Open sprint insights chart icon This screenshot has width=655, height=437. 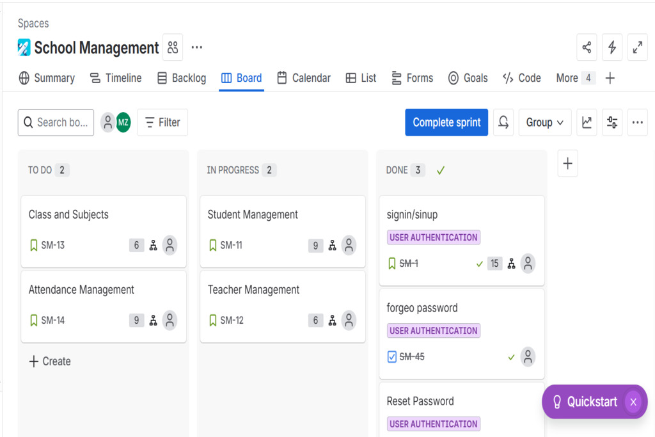pyautogui.click(x=587, y=122)
